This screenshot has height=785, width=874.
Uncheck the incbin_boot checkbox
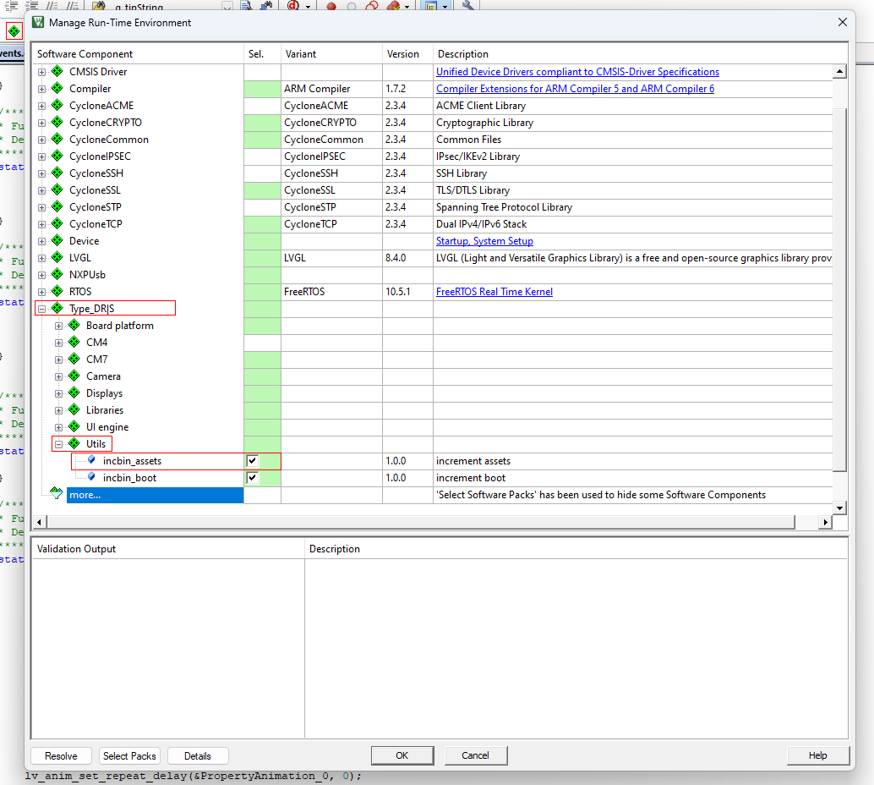(x=252, y=478)
